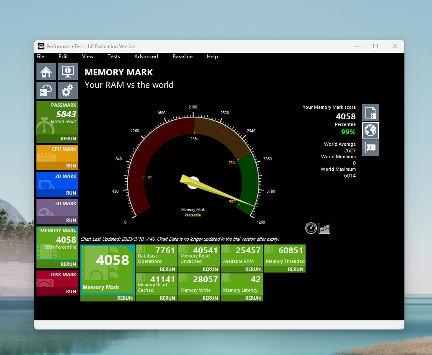Open the System Information monitor icon
This screenshot has width=432, height=355.
pyautogui.click(x=68, y=72)
